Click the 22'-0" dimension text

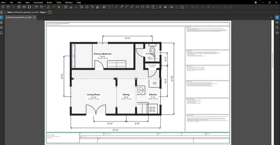click(172, 79)
